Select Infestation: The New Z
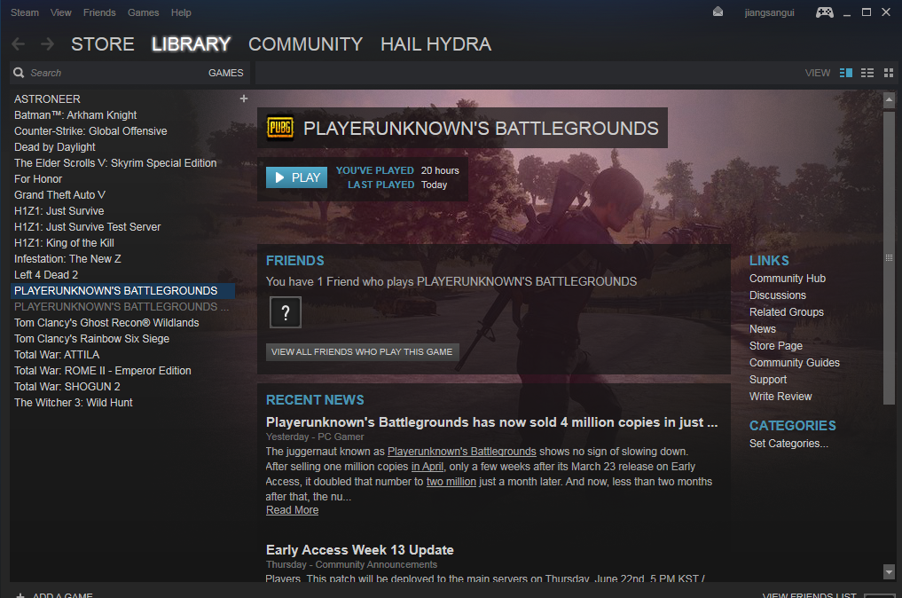Screen dimensions: 902x598 (x=67, y=259)
